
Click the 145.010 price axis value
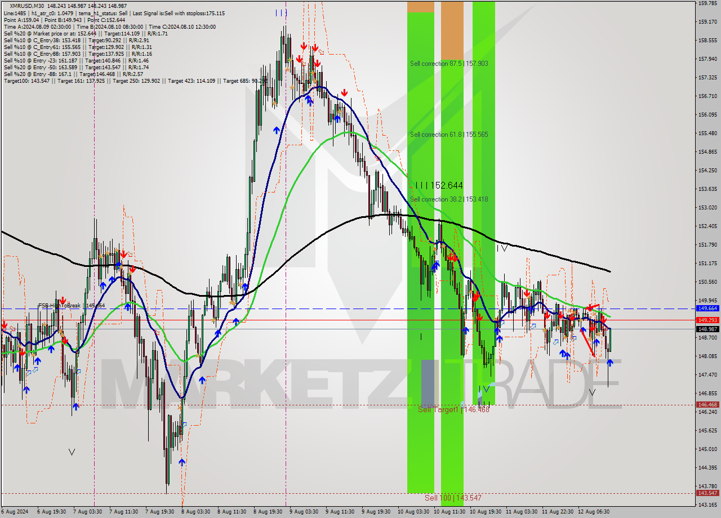[707, 449]
